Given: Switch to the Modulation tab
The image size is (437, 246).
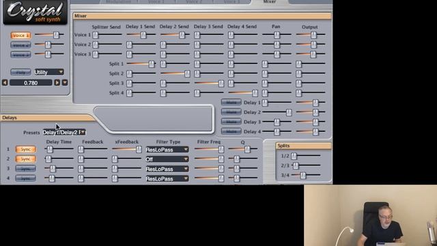Looking at the screenshot, I should coord(118,1).
